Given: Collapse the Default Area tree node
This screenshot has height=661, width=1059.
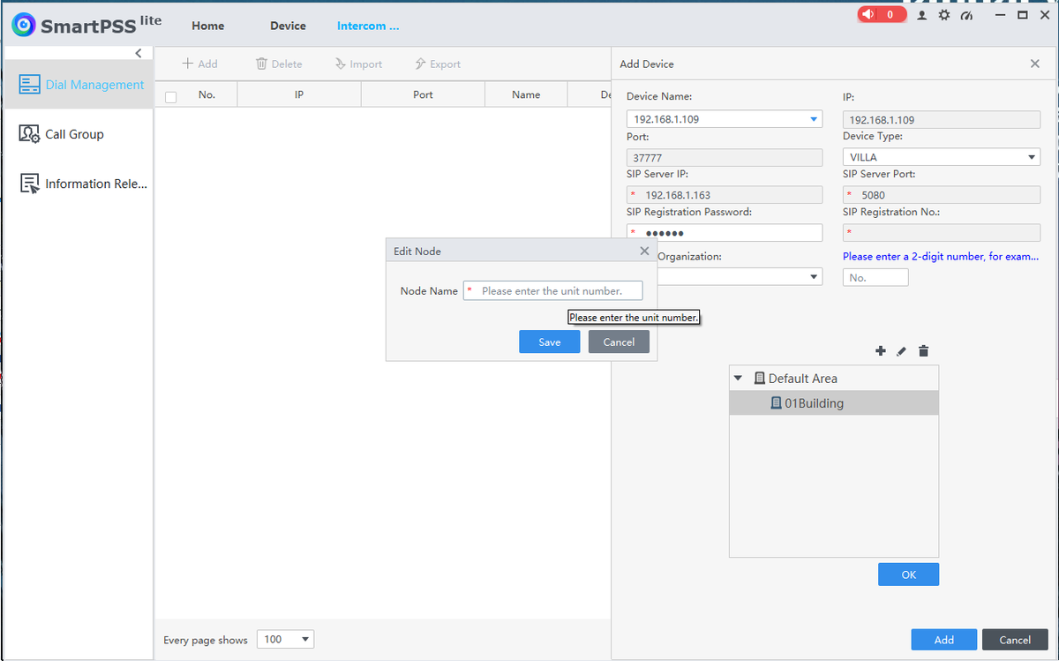Looking at the screenshot, I should coord(739,378).
